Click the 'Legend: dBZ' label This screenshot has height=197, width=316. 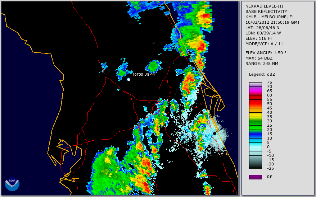262,74
